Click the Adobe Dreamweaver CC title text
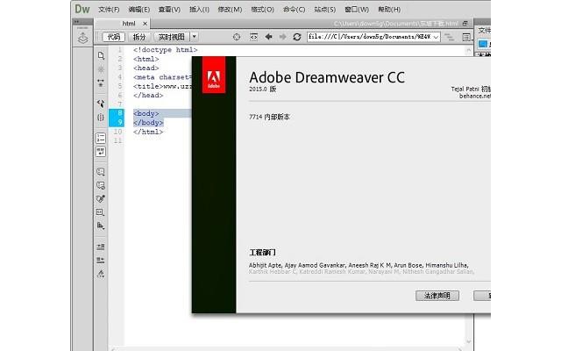 (327, 77)
